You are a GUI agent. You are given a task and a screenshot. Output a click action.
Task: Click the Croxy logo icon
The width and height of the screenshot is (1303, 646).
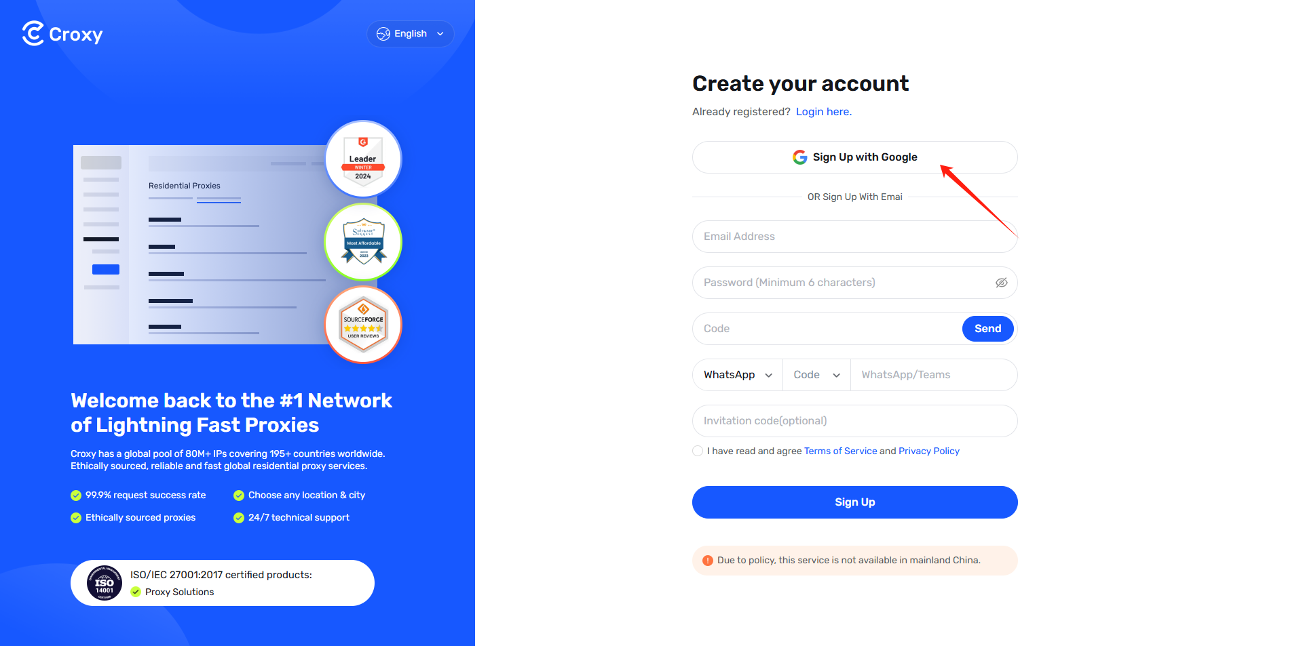(x=33, y=33)
